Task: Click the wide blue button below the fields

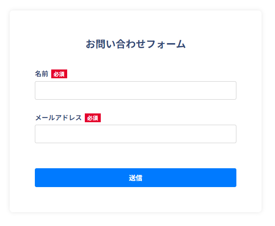Action: tap(135, 177)
